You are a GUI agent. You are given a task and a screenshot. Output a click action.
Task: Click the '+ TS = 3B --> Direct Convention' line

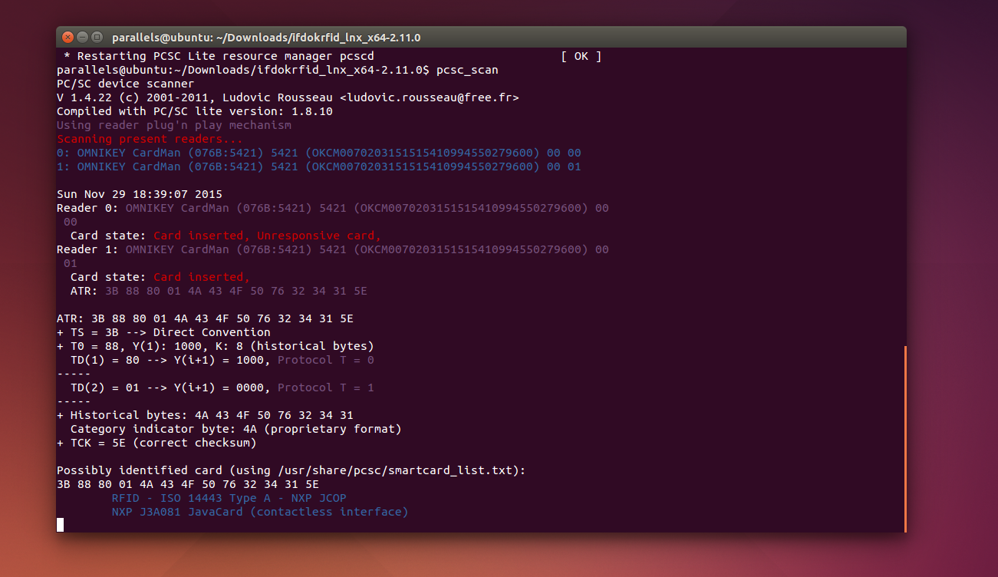coord(163,332)
